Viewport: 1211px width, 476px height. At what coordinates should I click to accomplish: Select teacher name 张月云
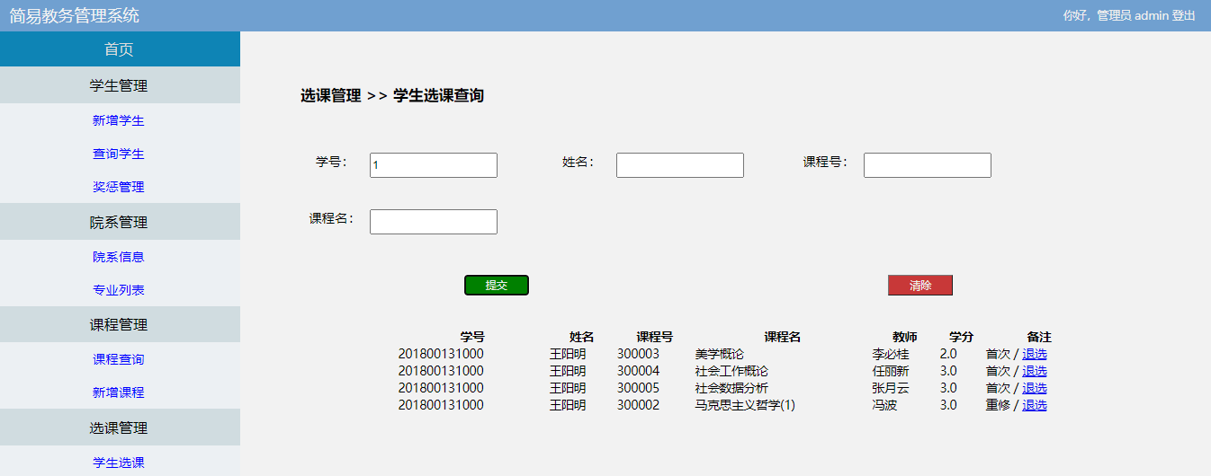click(891, 388)
